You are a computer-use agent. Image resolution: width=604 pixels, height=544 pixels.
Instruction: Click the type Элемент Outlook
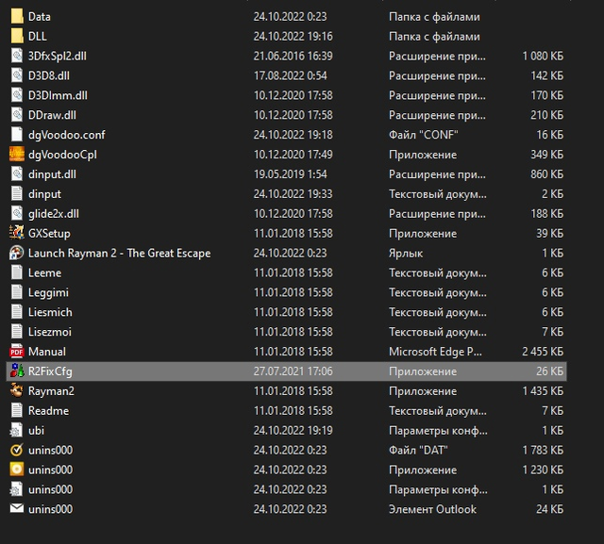(432, 508)
